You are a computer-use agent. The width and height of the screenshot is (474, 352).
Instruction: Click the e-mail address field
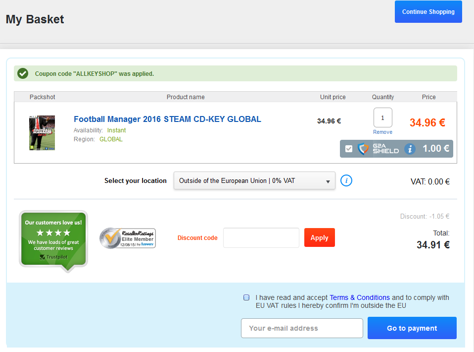302,328
